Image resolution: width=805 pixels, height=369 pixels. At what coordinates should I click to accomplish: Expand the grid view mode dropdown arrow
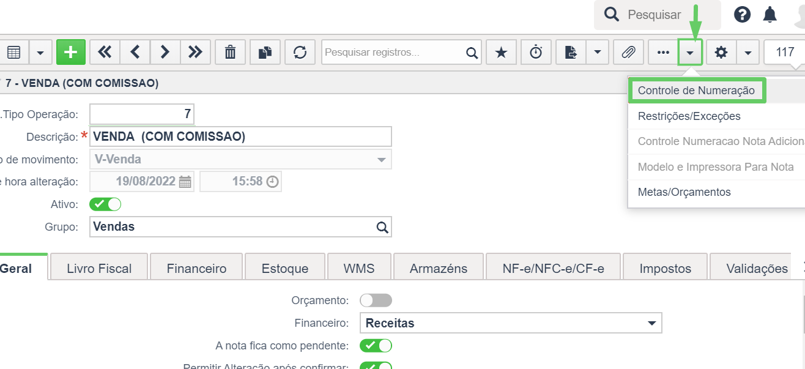pos(40,52)
